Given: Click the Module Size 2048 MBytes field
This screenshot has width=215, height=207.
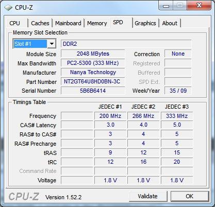Looking at the screenshot, I should [93, 54].
